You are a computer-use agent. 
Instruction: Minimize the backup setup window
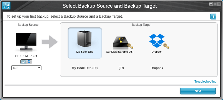pyautogui.click(x=211, y=4)
